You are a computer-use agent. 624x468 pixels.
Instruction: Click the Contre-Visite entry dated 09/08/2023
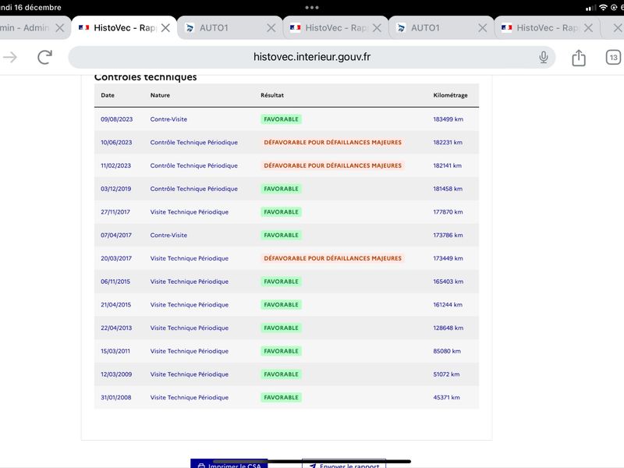tap(168, 119)
